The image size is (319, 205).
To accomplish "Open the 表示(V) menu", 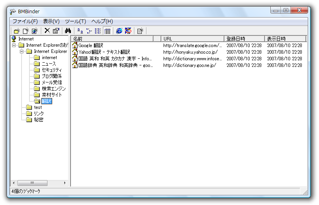I will [51, 21].
